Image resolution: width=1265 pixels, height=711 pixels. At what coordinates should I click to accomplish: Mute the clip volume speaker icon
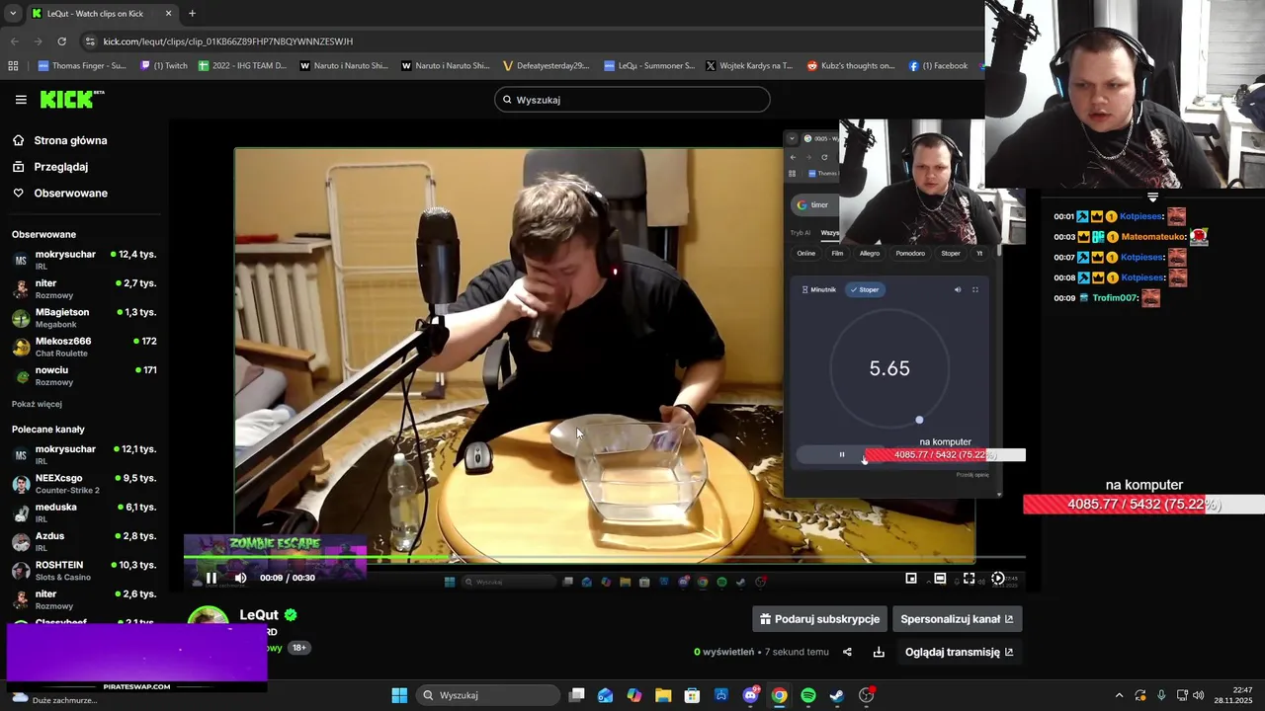[x=240, y=578]
